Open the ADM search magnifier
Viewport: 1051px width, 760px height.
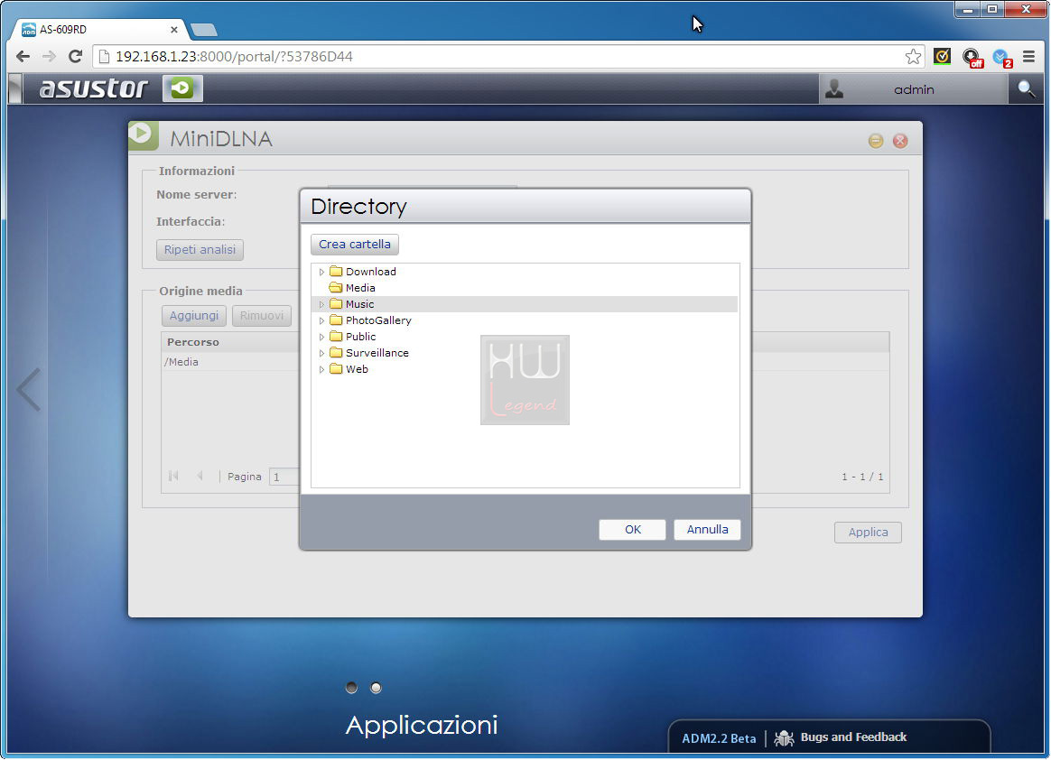[x=1026, y=88]
